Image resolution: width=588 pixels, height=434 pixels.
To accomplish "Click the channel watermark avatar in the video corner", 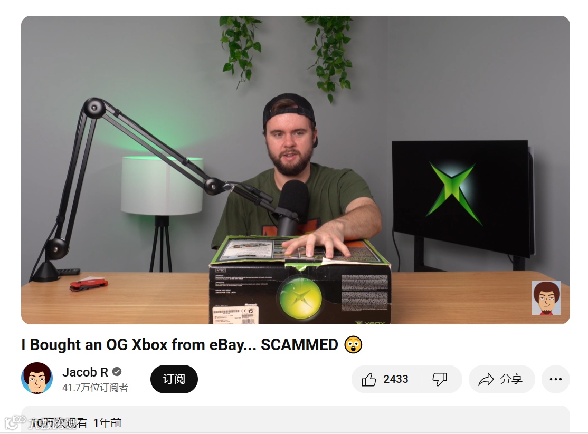I will coord(546,298).
